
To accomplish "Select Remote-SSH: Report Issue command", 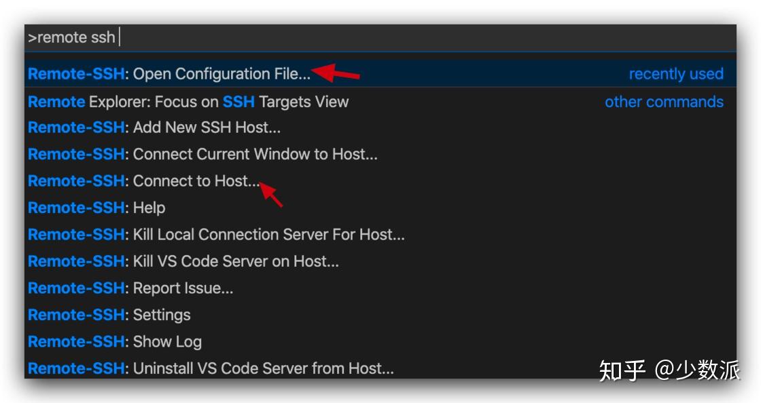I will [x=380, y=288].
